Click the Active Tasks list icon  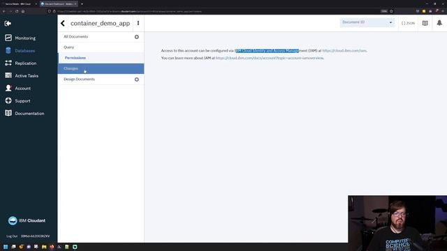tap(8, 75)
